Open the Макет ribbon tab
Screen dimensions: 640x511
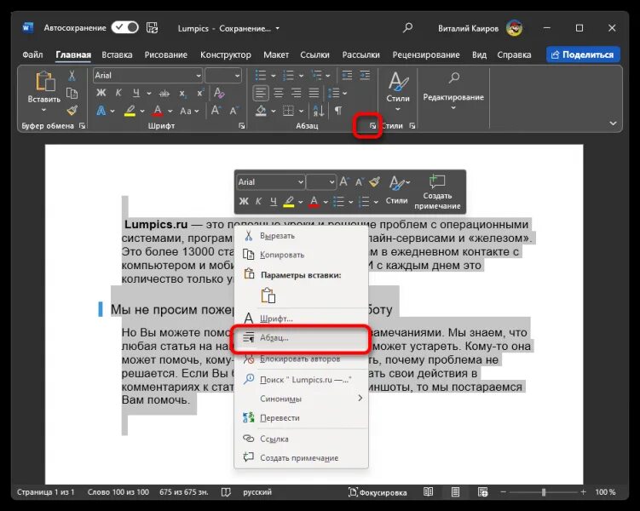(276, 55)
